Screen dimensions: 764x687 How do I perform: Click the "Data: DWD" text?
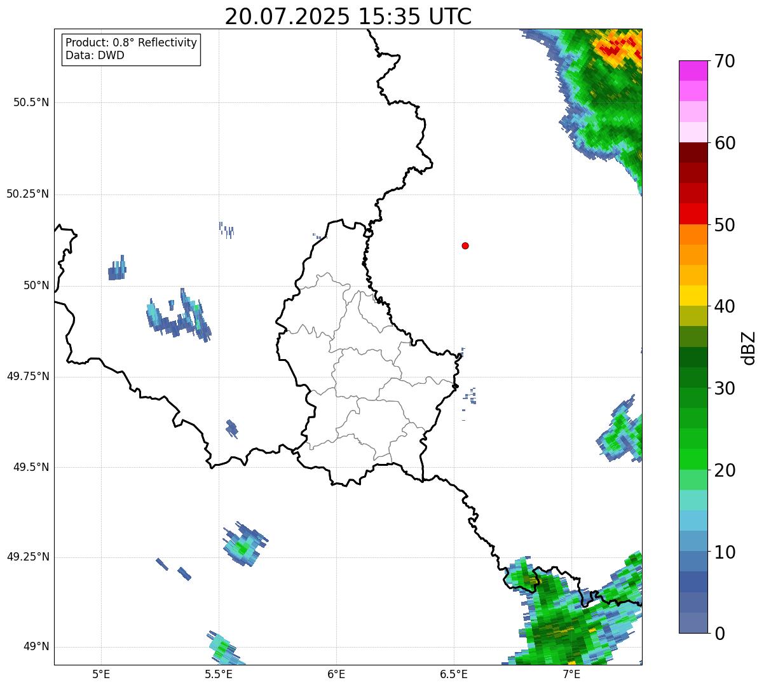pyautogui.click(x=95, y=55)
